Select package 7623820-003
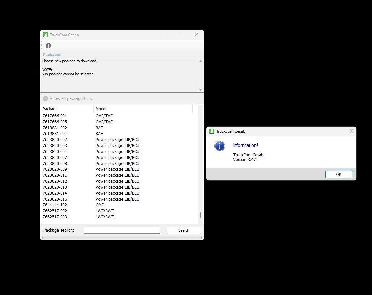The height and width of the screenshot is (295, 372). pyautogui.click(x=55, y=145)
